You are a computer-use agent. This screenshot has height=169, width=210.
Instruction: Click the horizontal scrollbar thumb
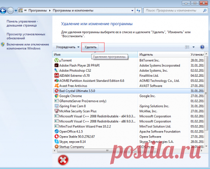point(107,150)
